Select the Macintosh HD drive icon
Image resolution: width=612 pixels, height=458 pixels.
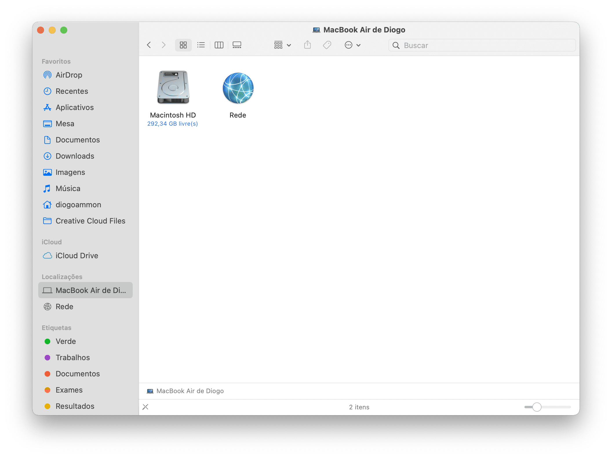tap(173, 87)
